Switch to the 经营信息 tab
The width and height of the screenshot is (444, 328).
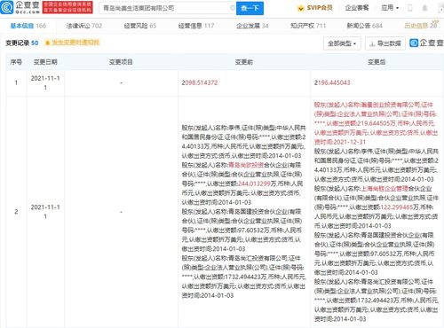coord(196,26)
